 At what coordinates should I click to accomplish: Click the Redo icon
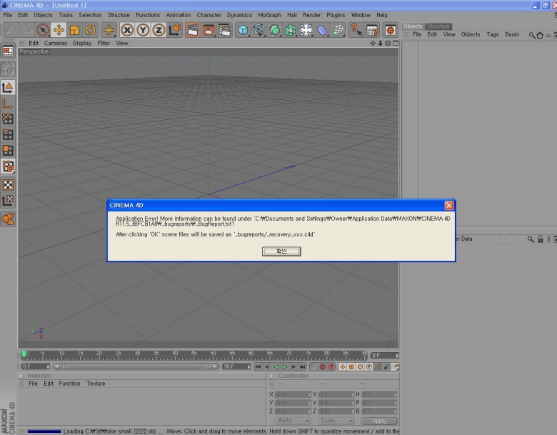click(26, 30)
